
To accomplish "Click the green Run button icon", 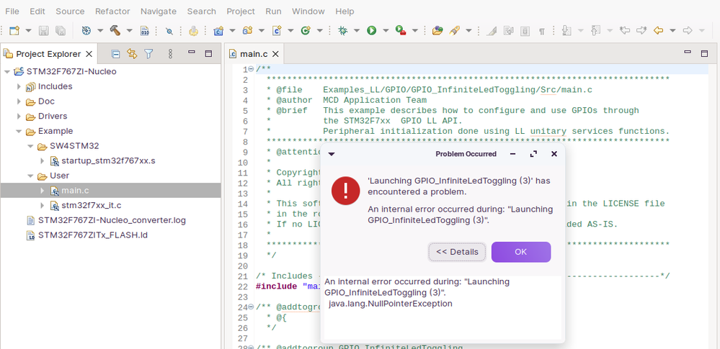I will 372,31.
